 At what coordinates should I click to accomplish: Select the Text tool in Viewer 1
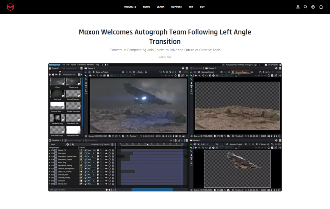click(86, 87)
